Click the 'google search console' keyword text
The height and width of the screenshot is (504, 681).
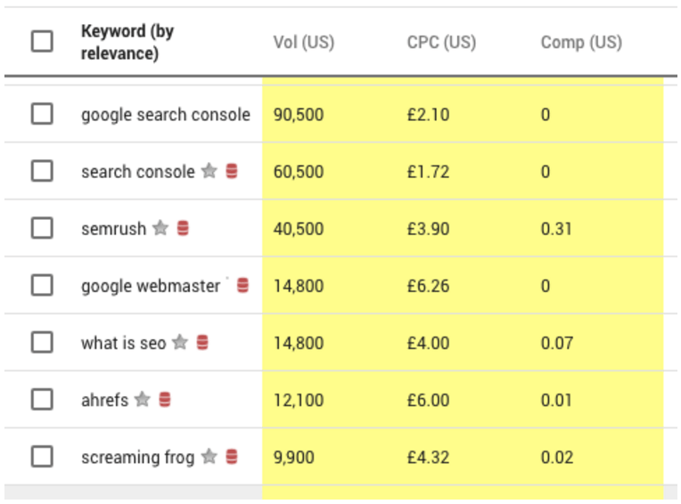tap(165, 115)
